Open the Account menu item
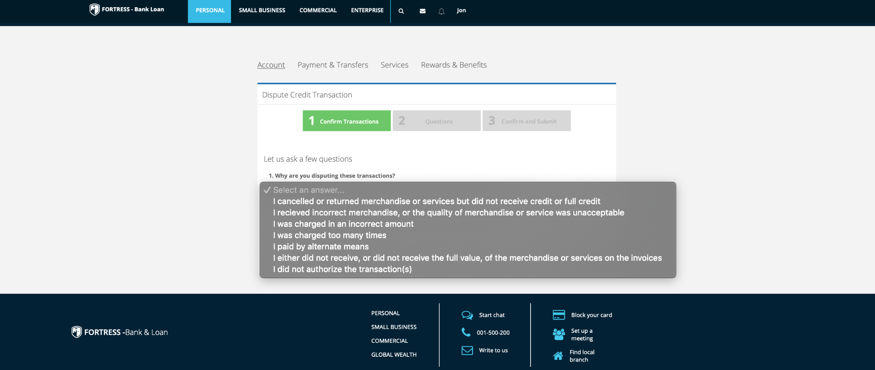This screenshot has height=370, width=875. pos(271,65)
